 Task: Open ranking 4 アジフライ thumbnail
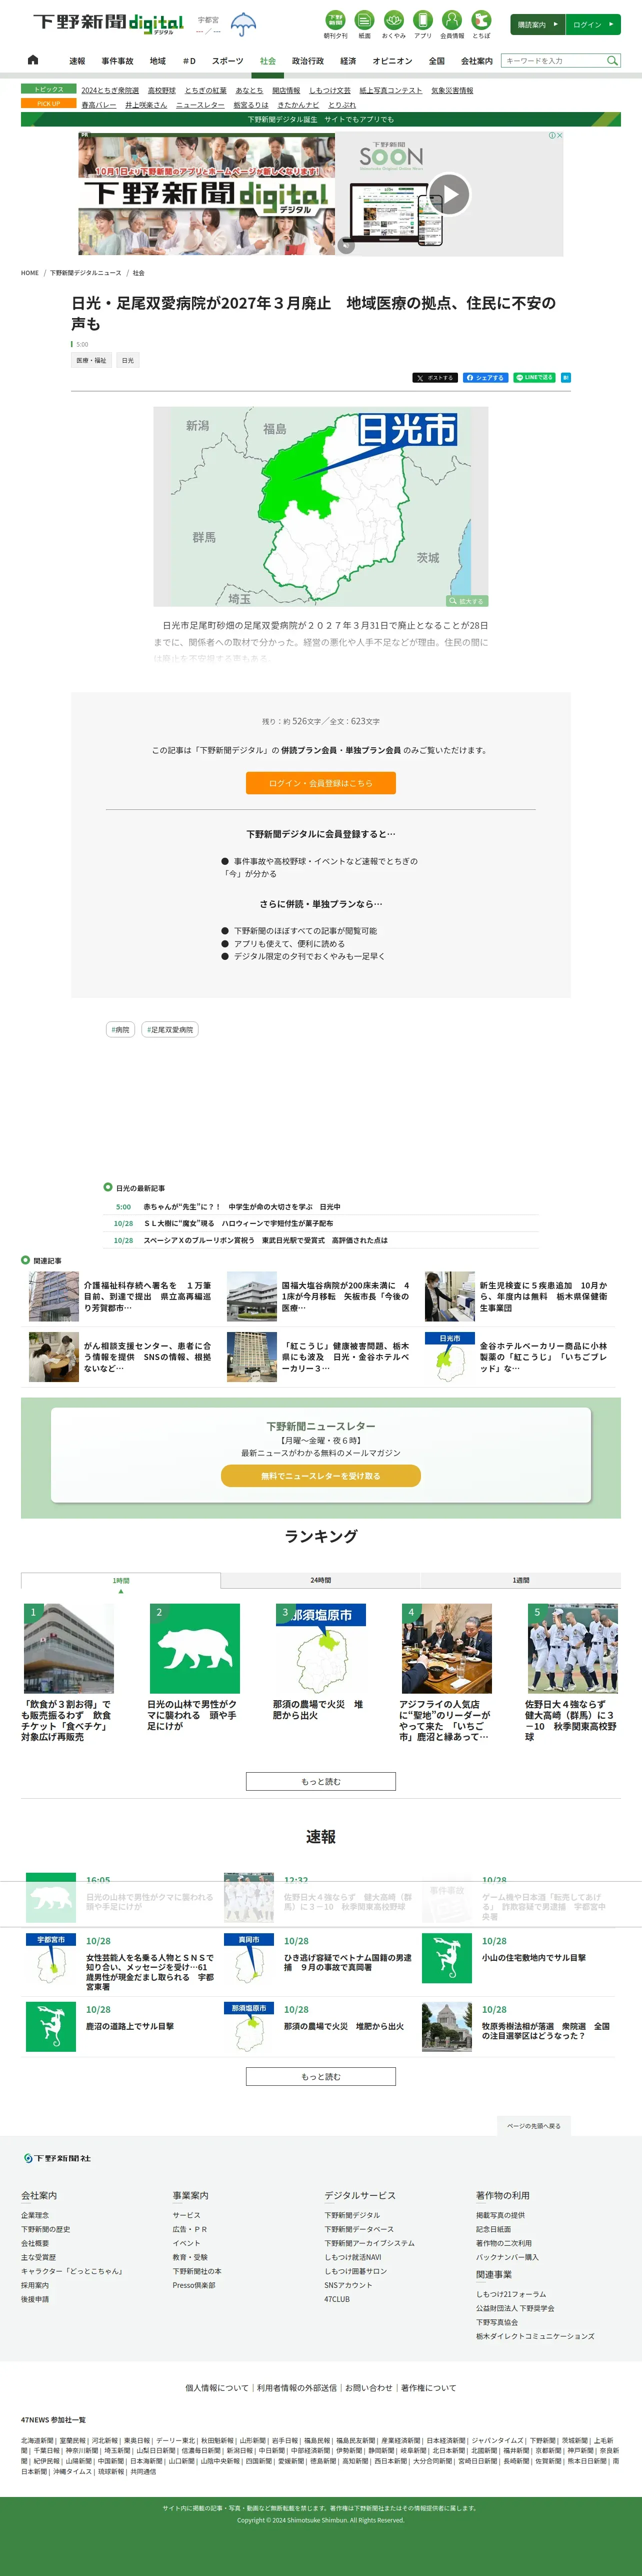pyautogui.click(x=447, y=1649)
